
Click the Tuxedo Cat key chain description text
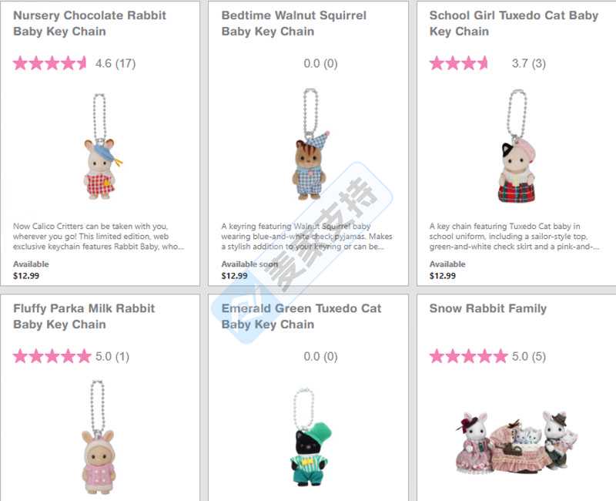pyautogui.click(x=514, y=237)
